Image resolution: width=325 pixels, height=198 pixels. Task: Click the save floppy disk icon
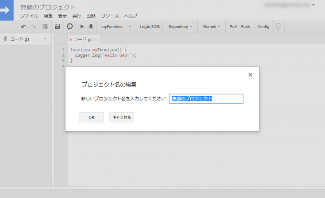[57, 26]
